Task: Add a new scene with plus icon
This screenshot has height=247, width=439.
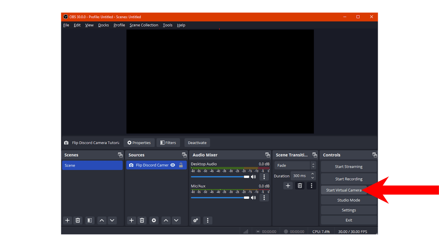Action: 67,220
